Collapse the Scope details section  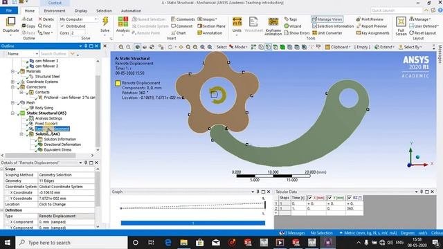point(1,169)
